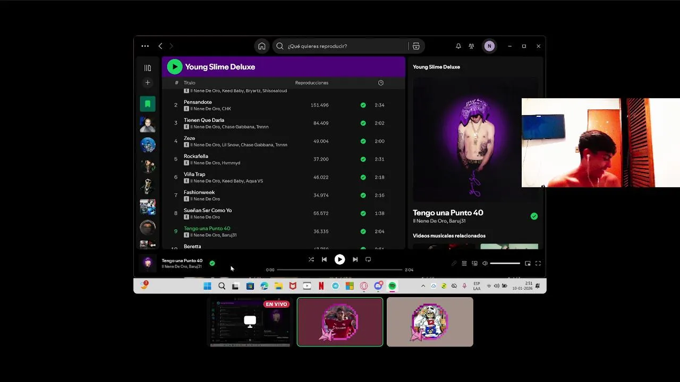
Task: Select the track Viña Trap
Action: 194,174
